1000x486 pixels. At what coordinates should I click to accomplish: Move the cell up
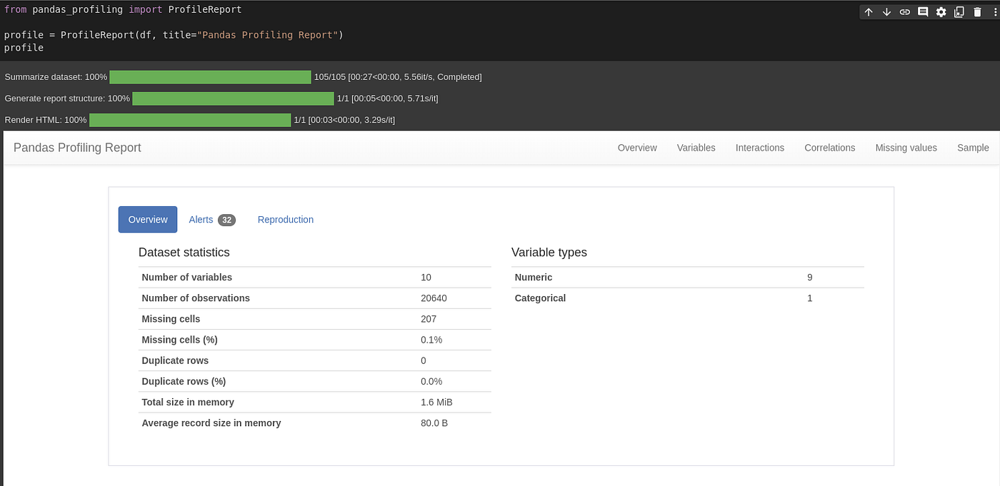(869, 12)
